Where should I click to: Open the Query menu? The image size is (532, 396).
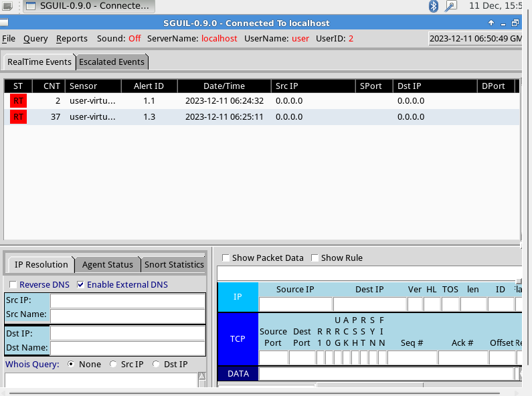35,39
